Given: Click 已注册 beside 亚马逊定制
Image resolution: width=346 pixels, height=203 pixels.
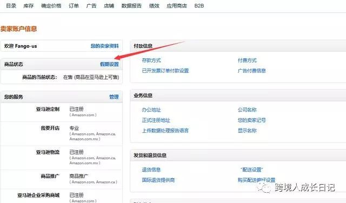Looking at the screenshot, I should 77,109.
